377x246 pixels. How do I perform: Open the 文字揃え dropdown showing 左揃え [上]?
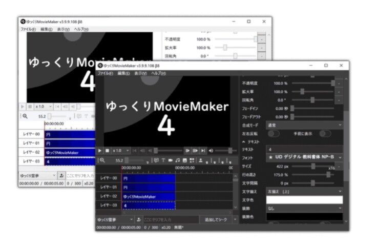coord(304,192)
